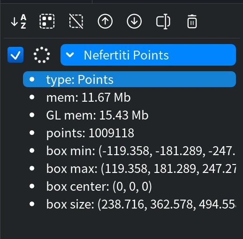Screen dimensions: 243x239
Task: Click the select all objects icon
Action: pyautogui.click(x=47, y=21)
